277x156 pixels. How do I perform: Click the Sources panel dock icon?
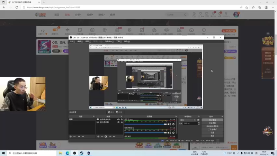point(122,116)
